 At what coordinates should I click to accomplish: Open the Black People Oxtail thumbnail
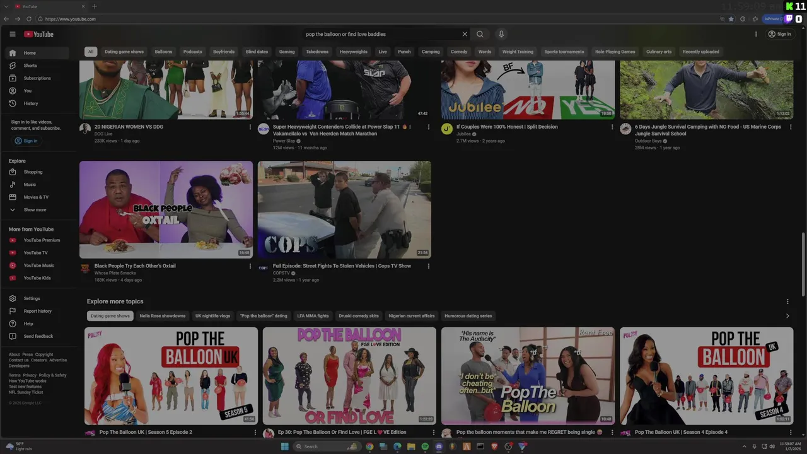[x=166, y=209]
